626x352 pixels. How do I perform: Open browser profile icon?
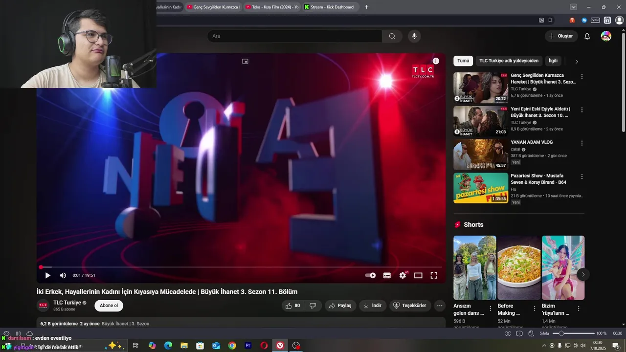(620, 20)
